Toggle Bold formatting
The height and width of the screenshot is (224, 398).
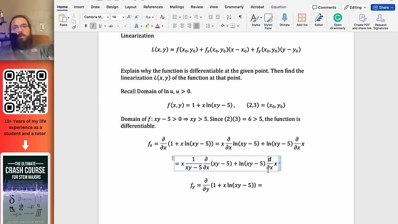coord(86,26)
